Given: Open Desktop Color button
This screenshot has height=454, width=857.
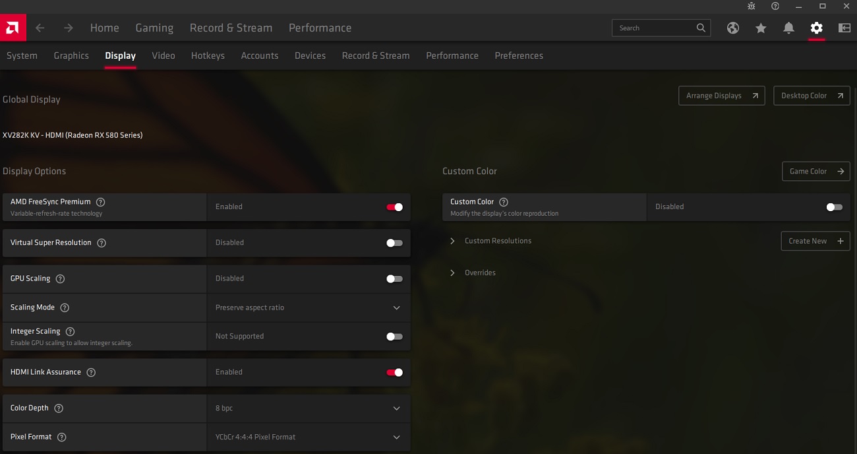Looking at the screenshot, I should coord(812,96).
